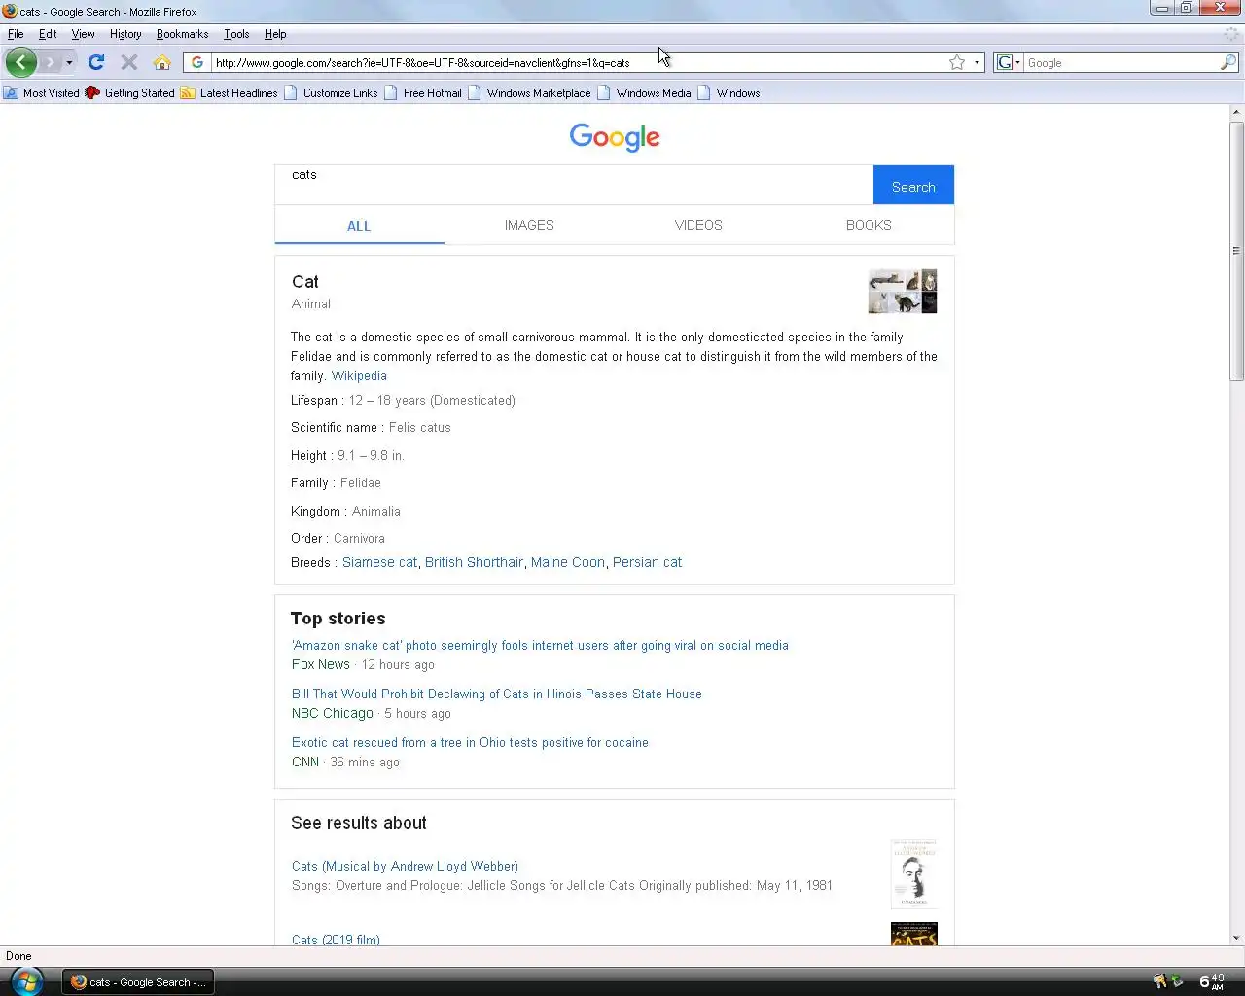Image resolution: width=1245 pixels, height=996 pixels.
Task: Open the cat photos thumbnail collage
Action: pyautogui.click(x=903, y=292)
